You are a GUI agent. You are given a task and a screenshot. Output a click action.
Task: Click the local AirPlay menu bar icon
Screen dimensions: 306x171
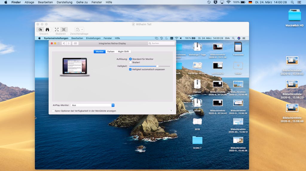point(222,2)
